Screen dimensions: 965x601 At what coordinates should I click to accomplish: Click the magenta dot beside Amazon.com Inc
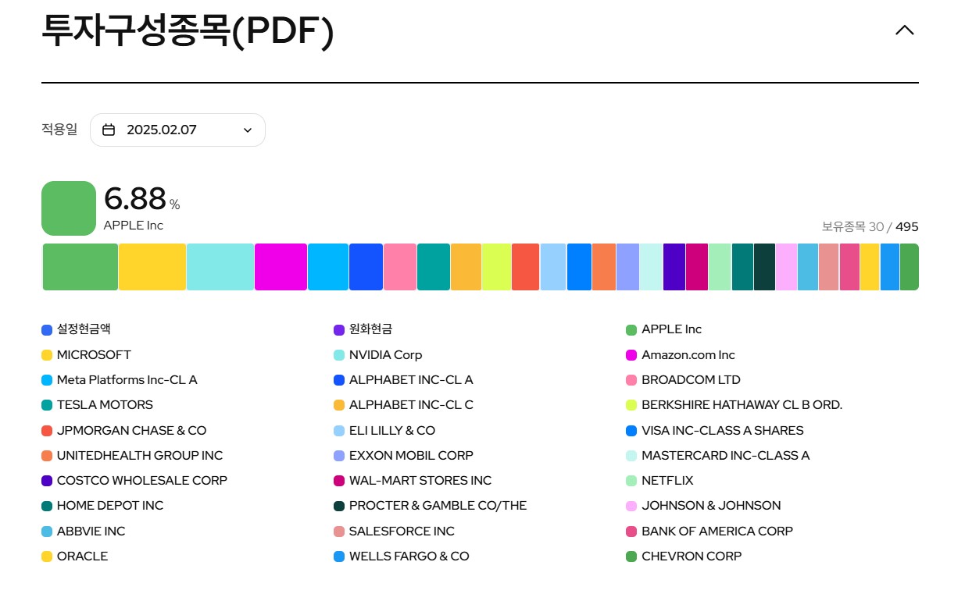[x=631, y=355]
